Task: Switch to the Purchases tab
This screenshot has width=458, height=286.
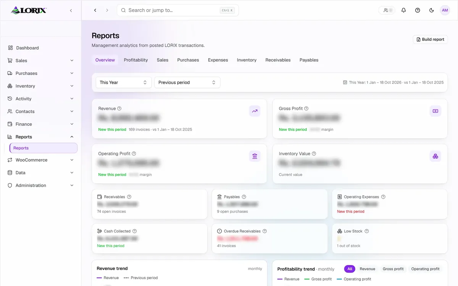Action: (188, 60)
